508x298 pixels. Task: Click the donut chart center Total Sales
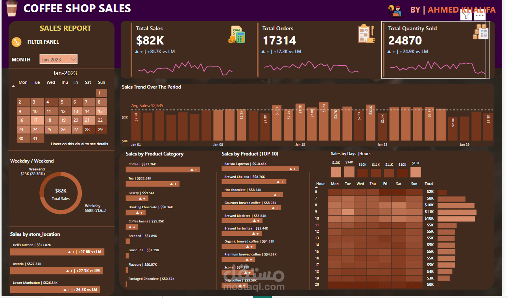tap(61, 194)
